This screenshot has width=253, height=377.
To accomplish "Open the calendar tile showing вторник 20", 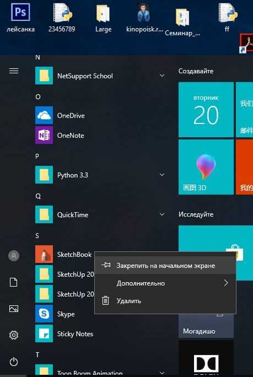I will (206, 110).
